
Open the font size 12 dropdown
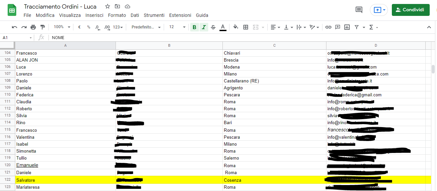[x=177, y=27]
